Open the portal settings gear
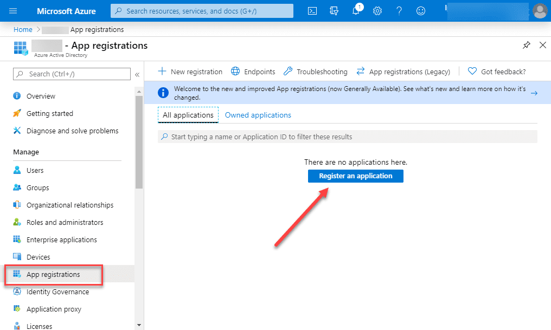The image size is (551, 330). [x=377, y=11]
